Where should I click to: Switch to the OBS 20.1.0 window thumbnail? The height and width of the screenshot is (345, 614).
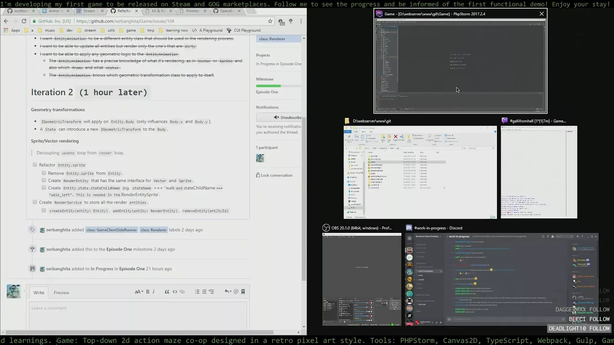[362, 280]
